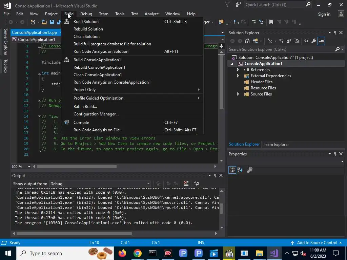
Task: Click the Windows taskbar search box
Action: 65,253
